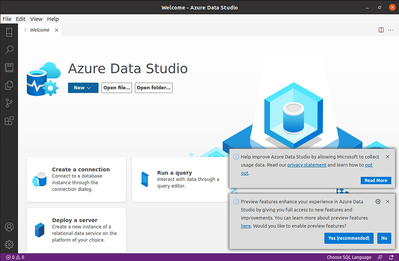This screenshot has height=261, width=399.
Task: Dismiss the preview features notification
Action: [x=388, y=202]
